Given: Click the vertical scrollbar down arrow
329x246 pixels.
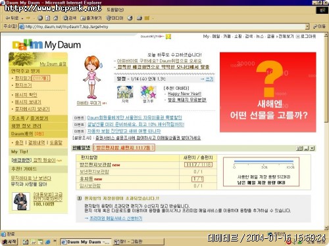Looking at the screenshot, I should (x=326, y=228).
